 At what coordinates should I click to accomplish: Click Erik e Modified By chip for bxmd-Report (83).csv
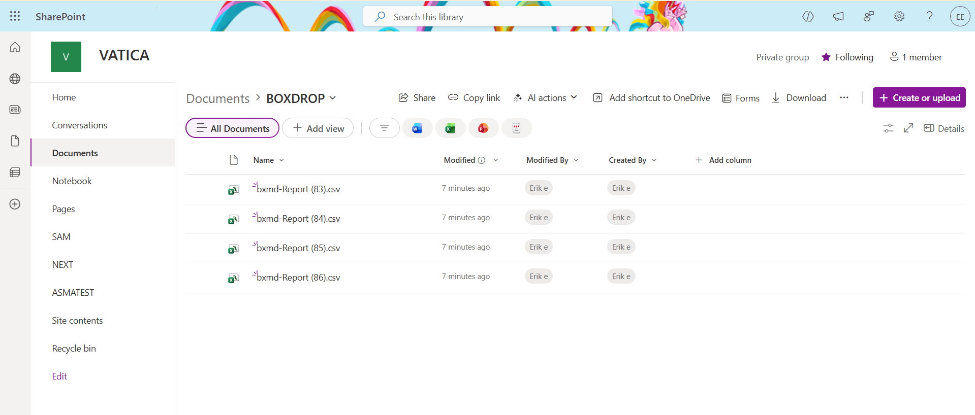tap(539, 188)
